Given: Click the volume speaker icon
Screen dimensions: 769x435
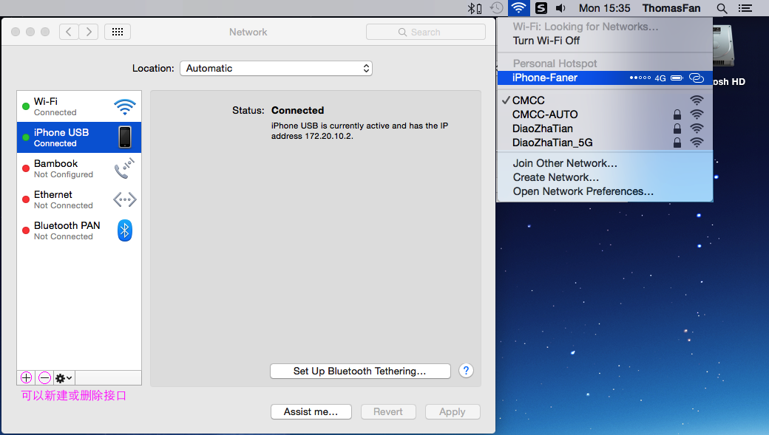Looking at the screenshot, I should pos(561,8).
